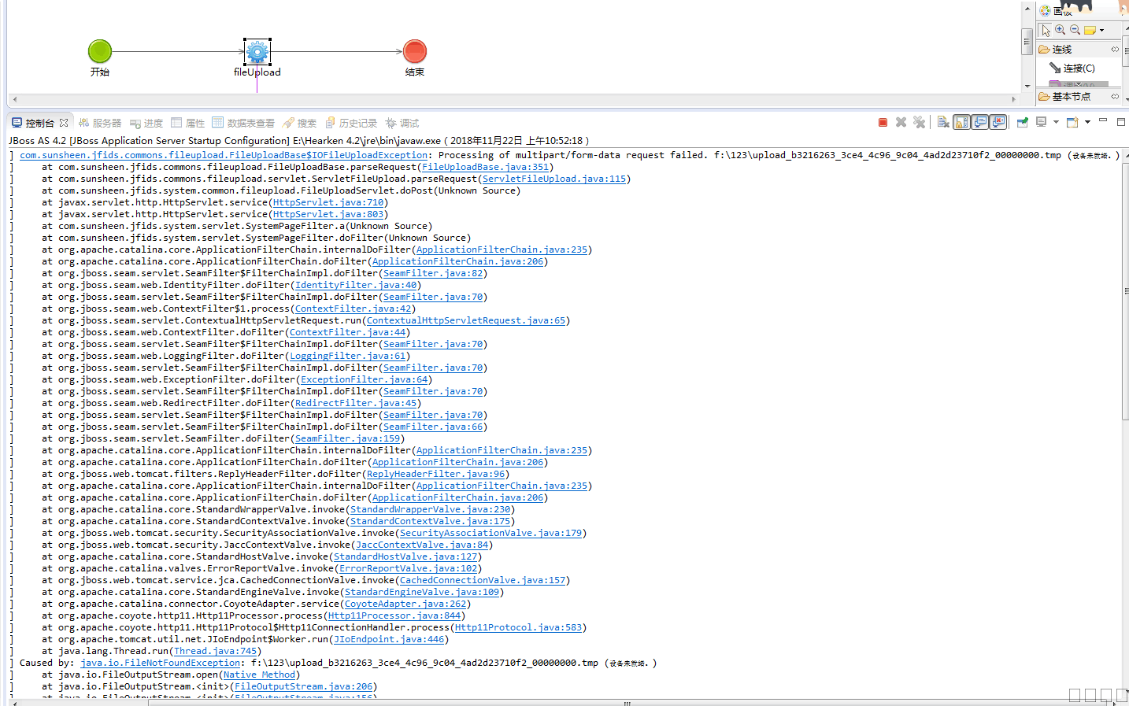Click canvas horizontal scroll right arrow
Image resolution: width=1129 pixels, height=706 pixels.
1014,99
